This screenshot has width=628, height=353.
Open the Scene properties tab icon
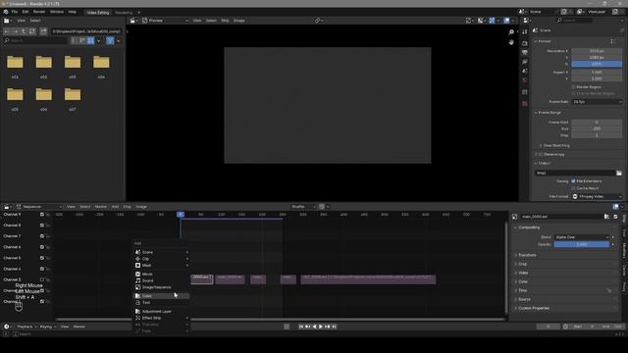(525, 71)
